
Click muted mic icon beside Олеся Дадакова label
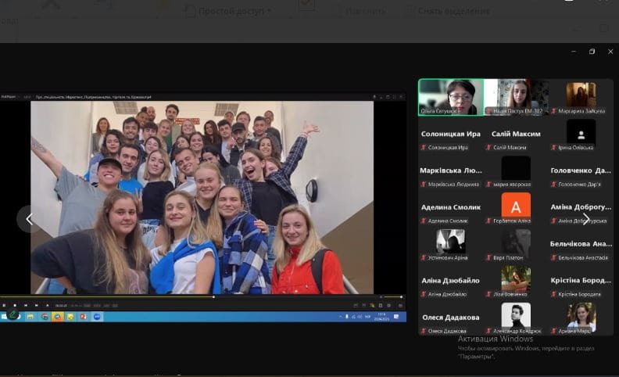(x=424, y=331)
